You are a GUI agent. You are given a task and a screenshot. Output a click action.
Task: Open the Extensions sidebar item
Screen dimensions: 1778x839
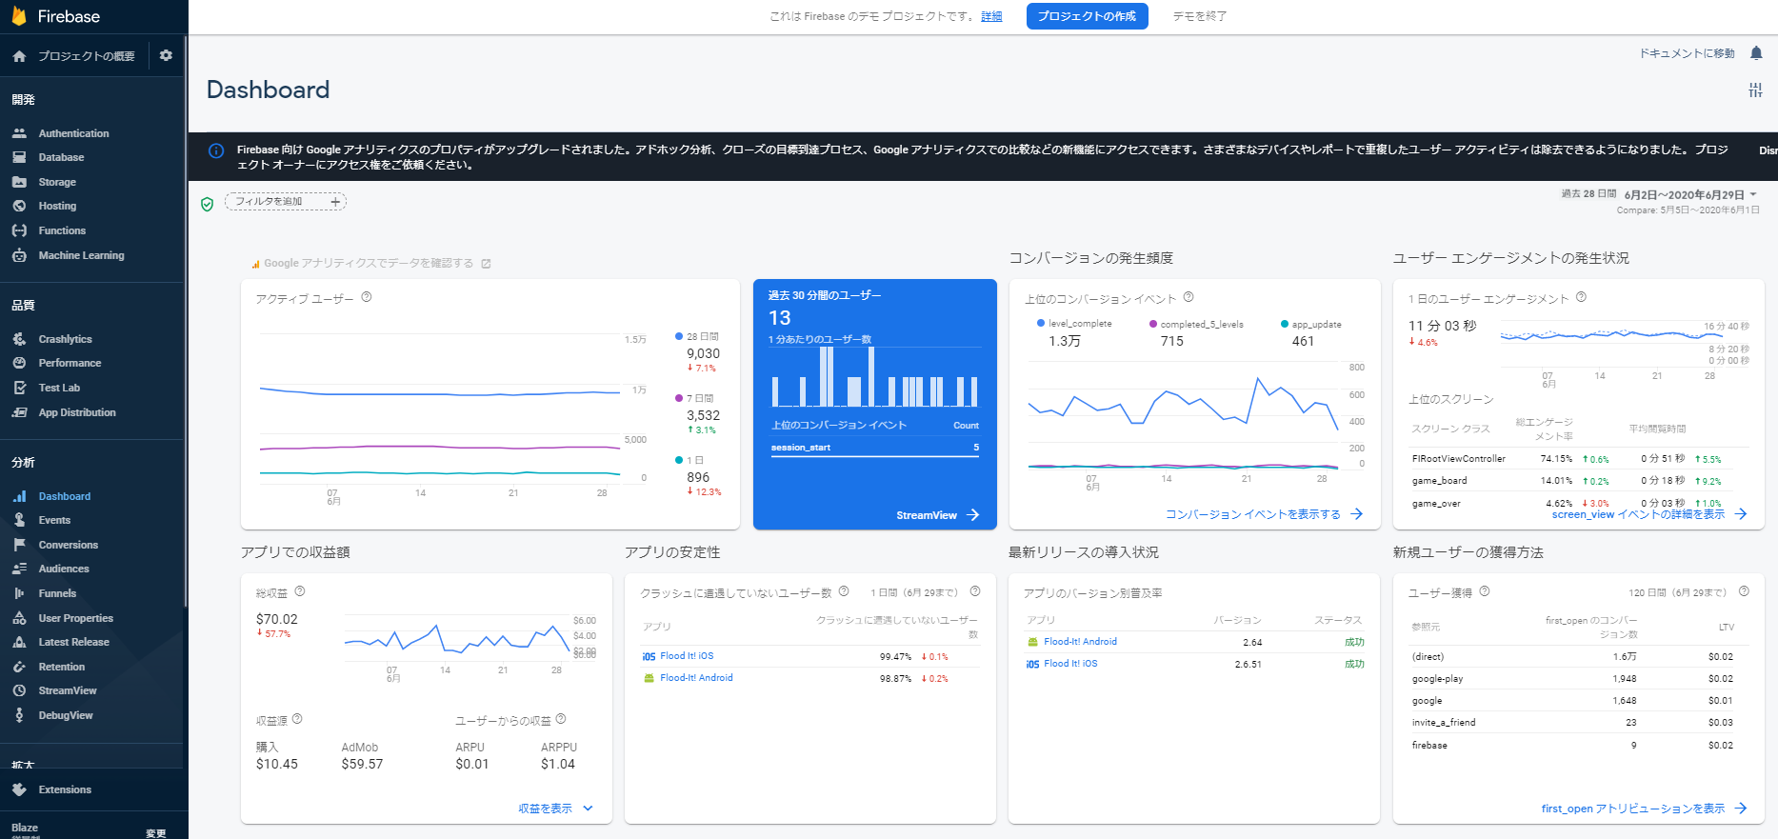pyautogui.click(x=65, y=789)
